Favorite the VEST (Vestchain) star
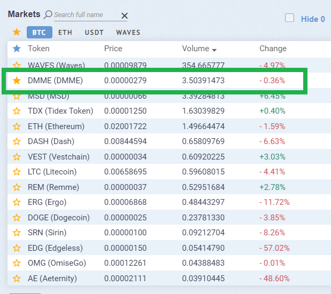The width and height of the screenshot is (331, 294). 17,157
